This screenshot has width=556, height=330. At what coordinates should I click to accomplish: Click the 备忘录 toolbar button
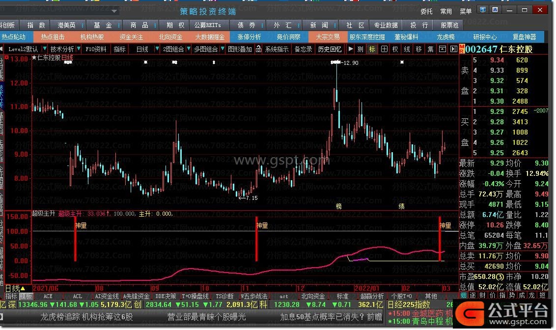tap(304, 49)
